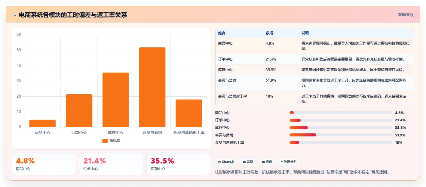Select the 数据卡片 tag
This screenshot has width=426, height=187.
pos(289,162)
